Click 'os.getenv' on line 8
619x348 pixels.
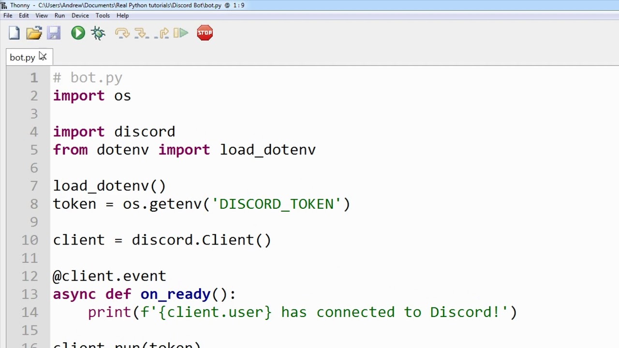162,204
